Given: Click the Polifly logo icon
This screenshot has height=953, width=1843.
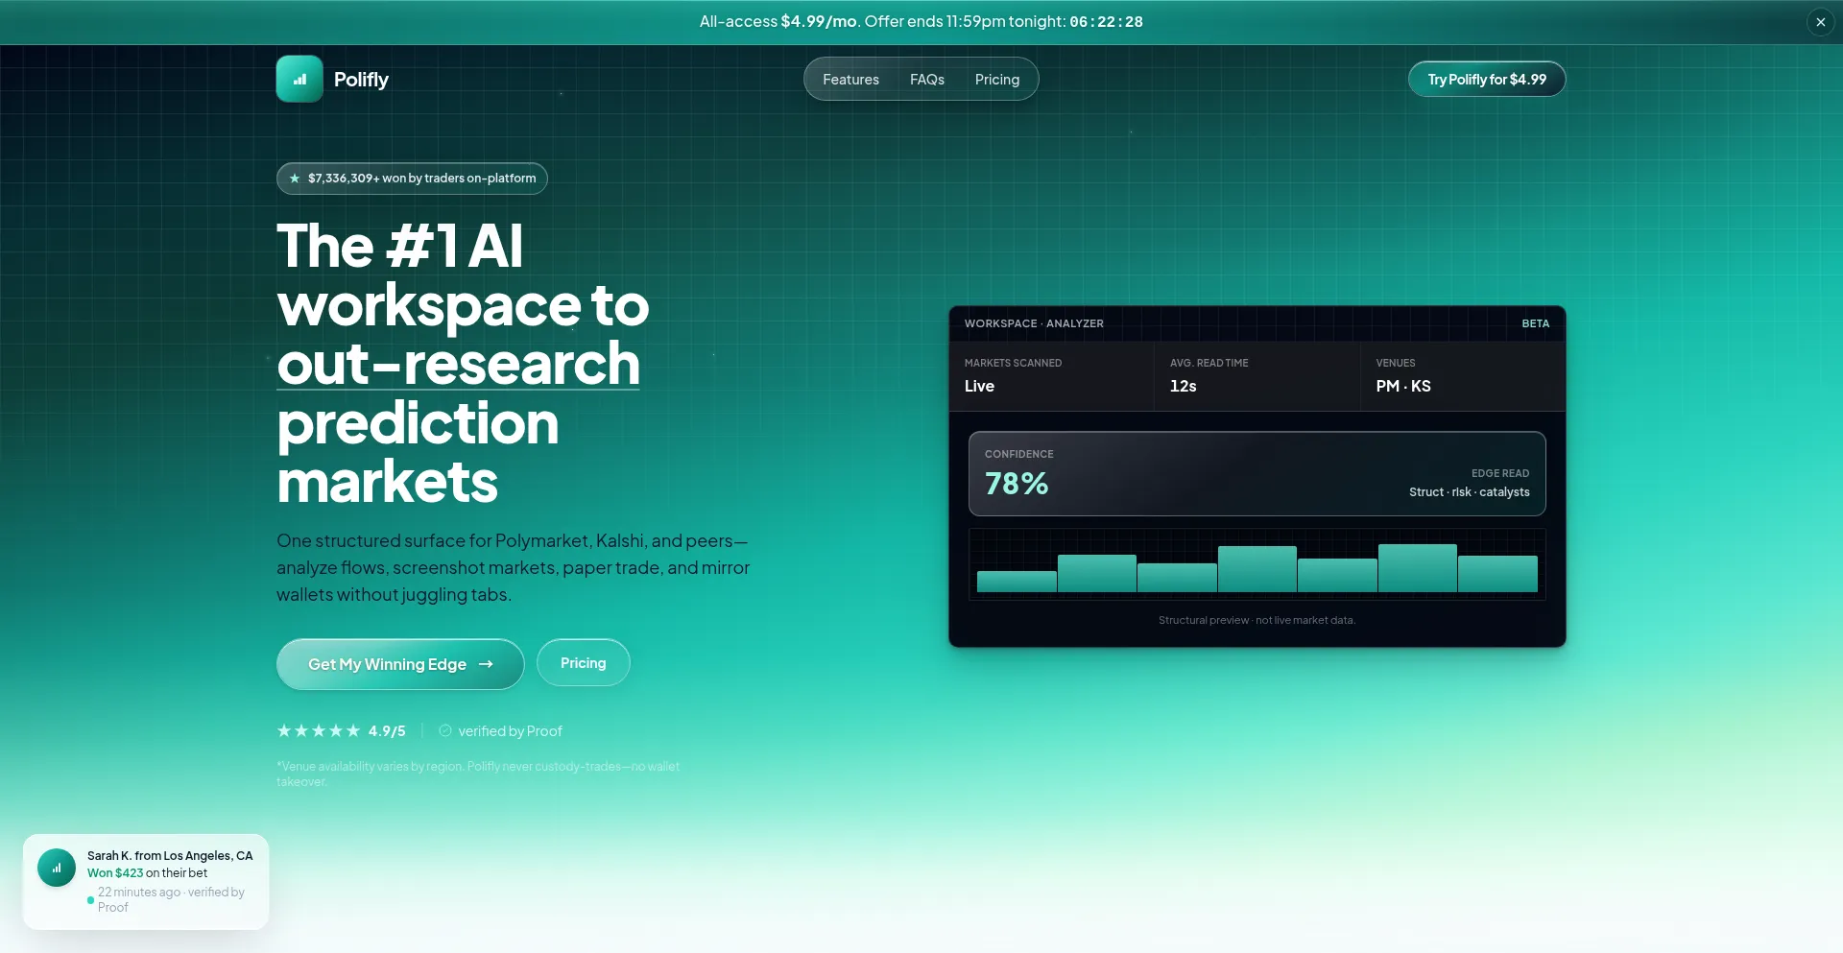Looking at the screenshot, I should pyautogui.click(x=299, y=79).
